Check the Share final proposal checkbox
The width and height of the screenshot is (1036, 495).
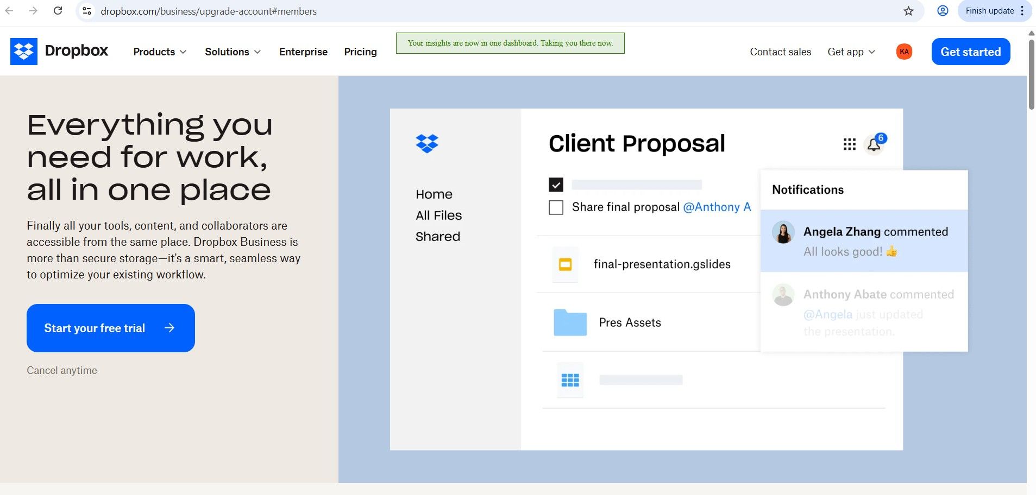(x=556, y=207)
